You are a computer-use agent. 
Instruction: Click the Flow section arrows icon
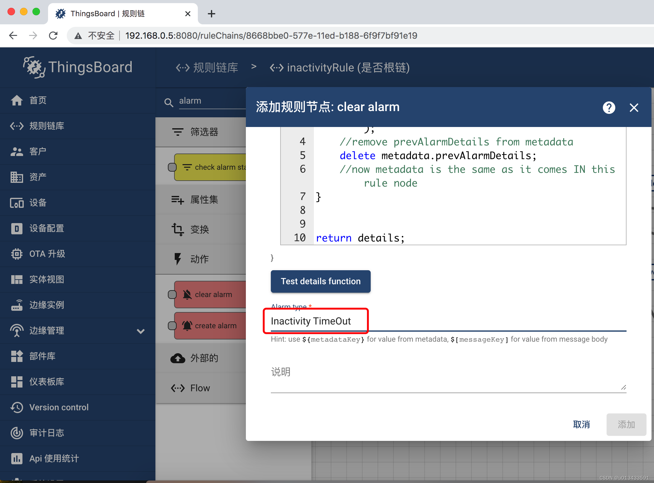pyautogui.click(x=178, y=388)
